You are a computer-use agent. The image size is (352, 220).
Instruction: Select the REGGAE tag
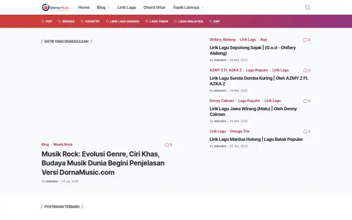coord(66,21)
